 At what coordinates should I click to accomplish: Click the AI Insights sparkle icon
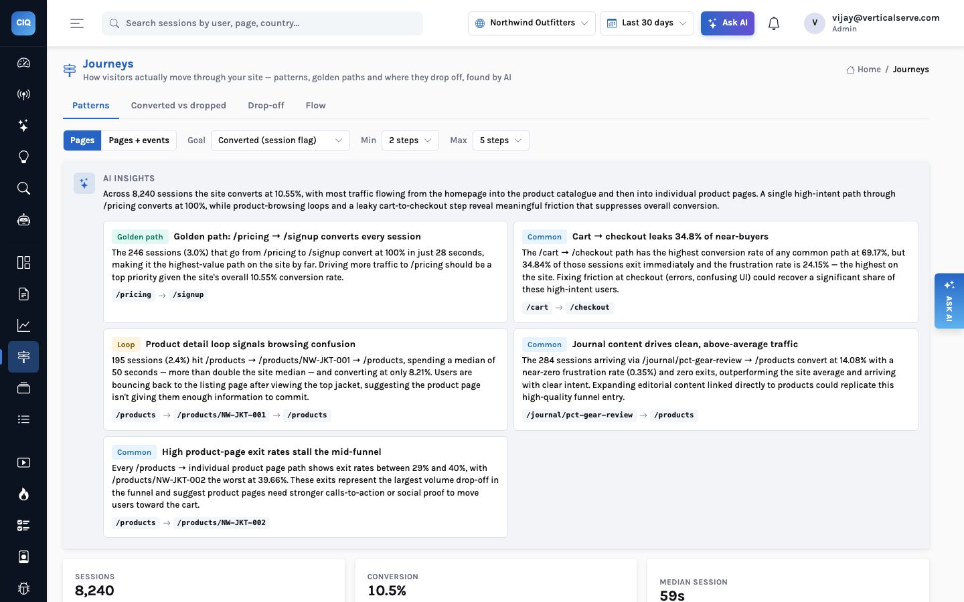tap(84, 183)
